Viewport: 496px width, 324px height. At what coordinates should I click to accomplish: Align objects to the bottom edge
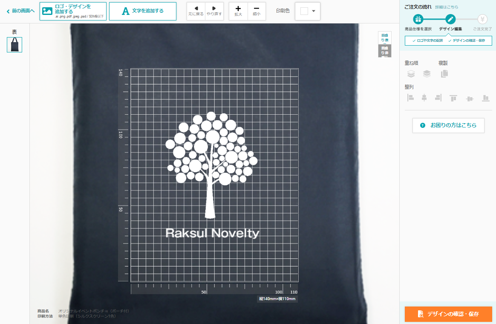pos(486,98)
